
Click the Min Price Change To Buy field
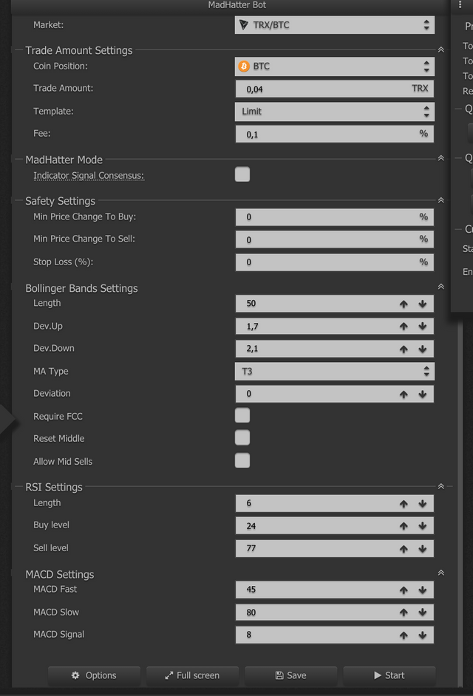click(335, 217)
